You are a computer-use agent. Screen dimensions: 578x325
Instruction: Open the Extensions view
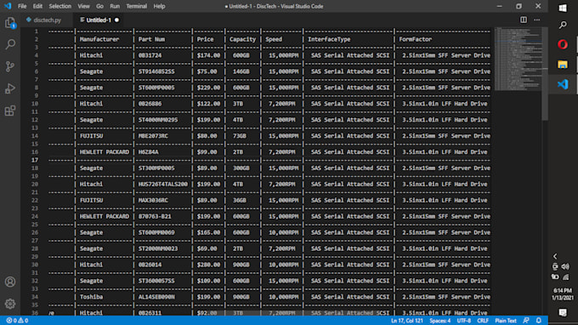coord(10,111)
